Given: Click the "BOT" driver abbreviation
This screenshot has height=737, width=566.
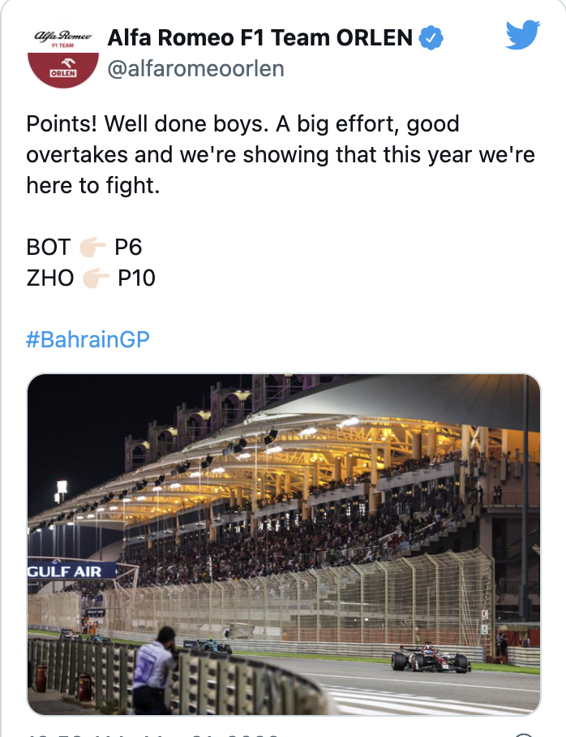Looking at the screenshot, I should 49,246.
